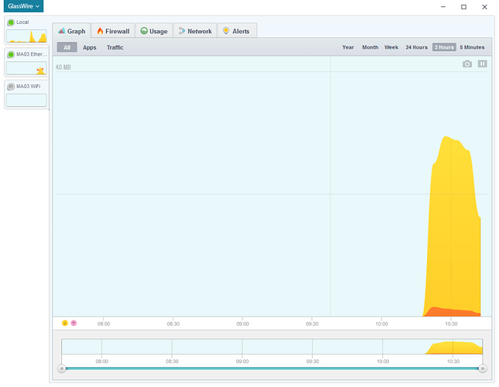Open the Firewall tab
Screen dimensions: 499x387
112,31
